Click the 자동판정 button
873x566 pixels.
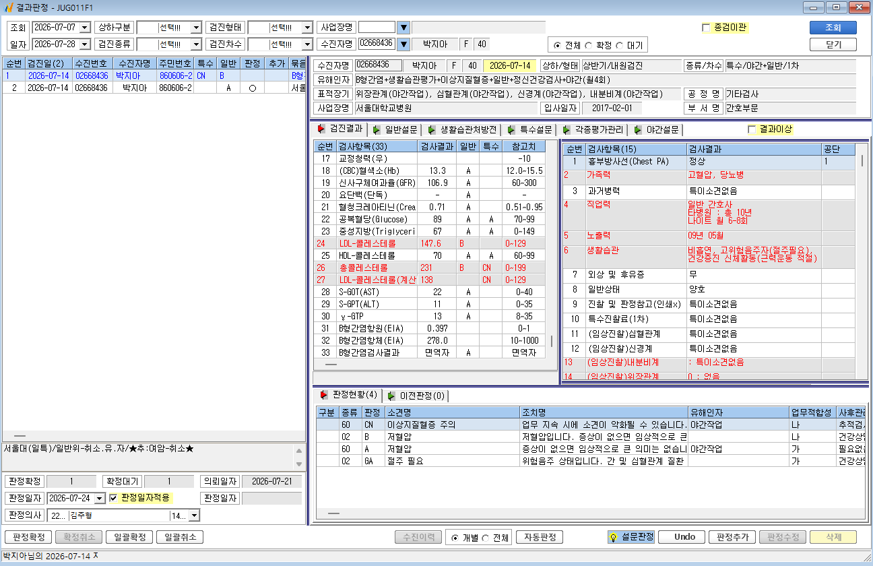click(539, 537)
